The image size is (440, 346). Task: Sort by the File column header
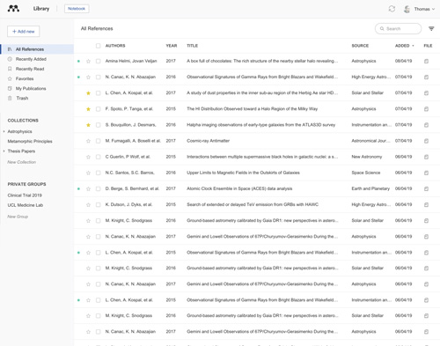[428, 46]
